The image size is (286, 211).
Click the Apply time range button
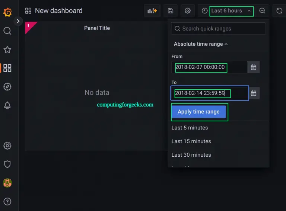(198, 112)
